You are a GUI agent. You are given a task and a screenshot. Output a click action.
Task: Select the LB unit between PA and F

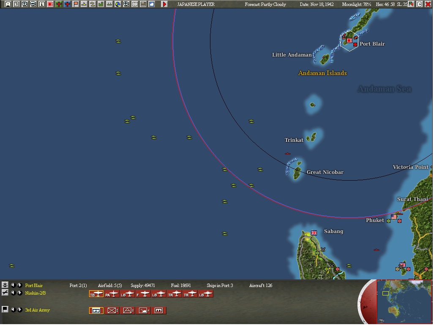[x=128, y=294]
